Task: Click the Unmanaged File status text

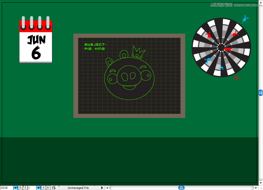Action: click(78, 188)
